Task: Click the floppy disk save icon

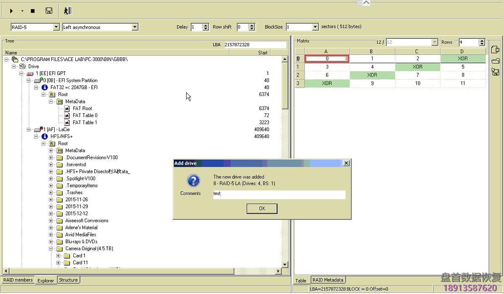Action: coord(49,11)
